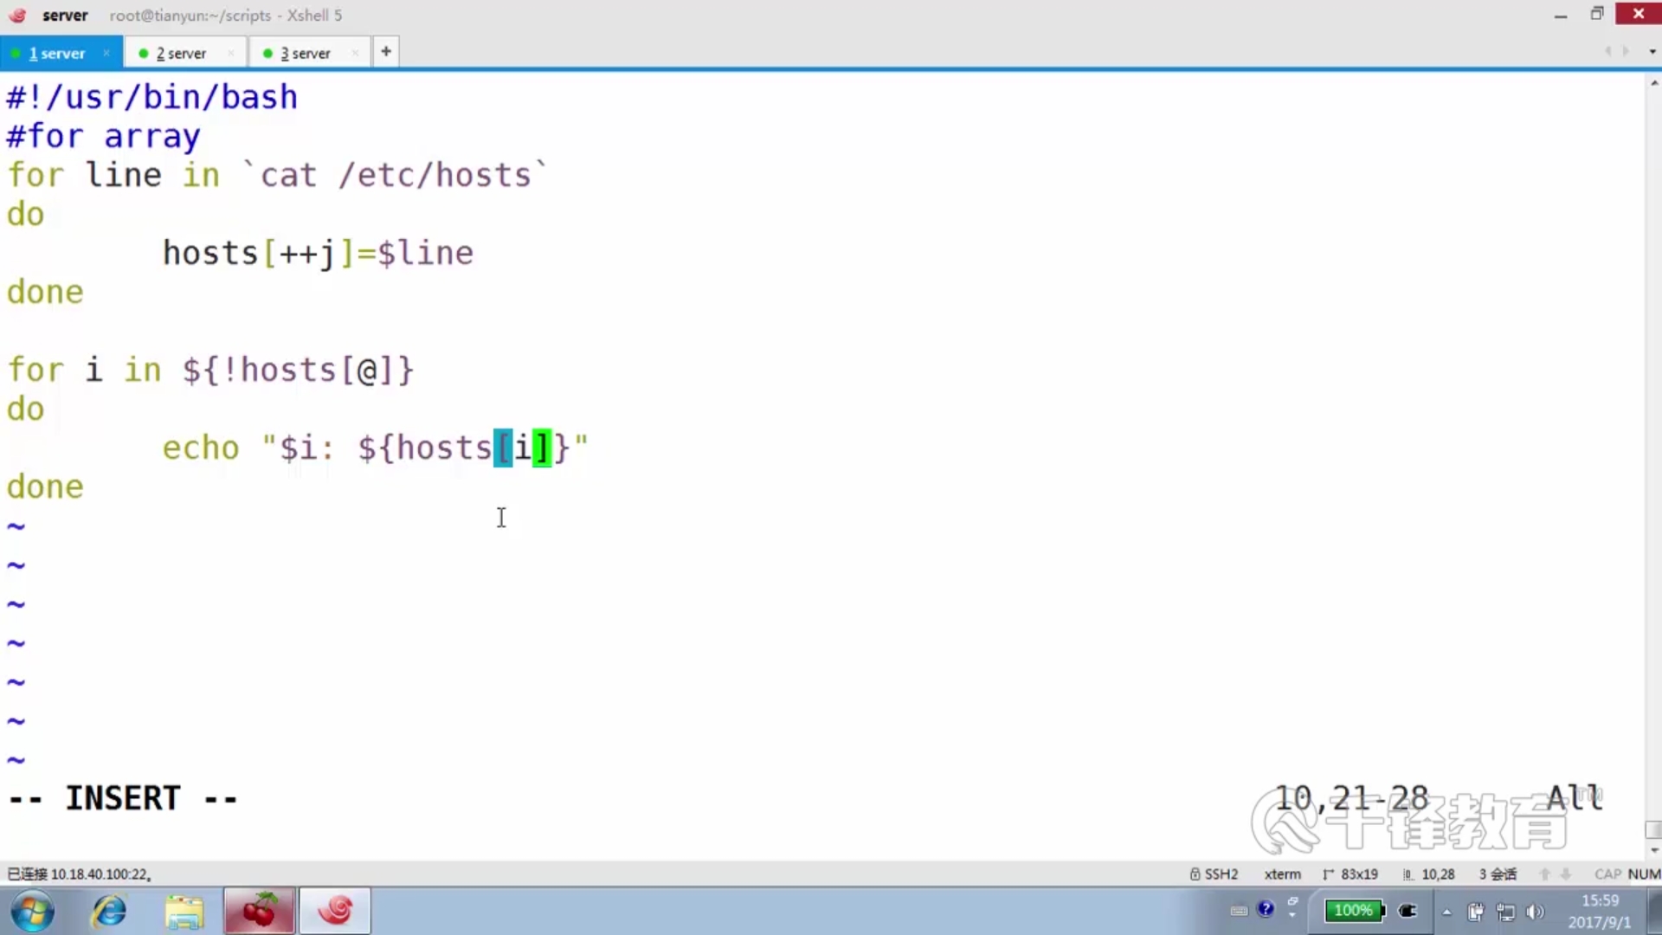
Task: Click the SSH2 lock icon in status bar
Action: [1195, 874]
